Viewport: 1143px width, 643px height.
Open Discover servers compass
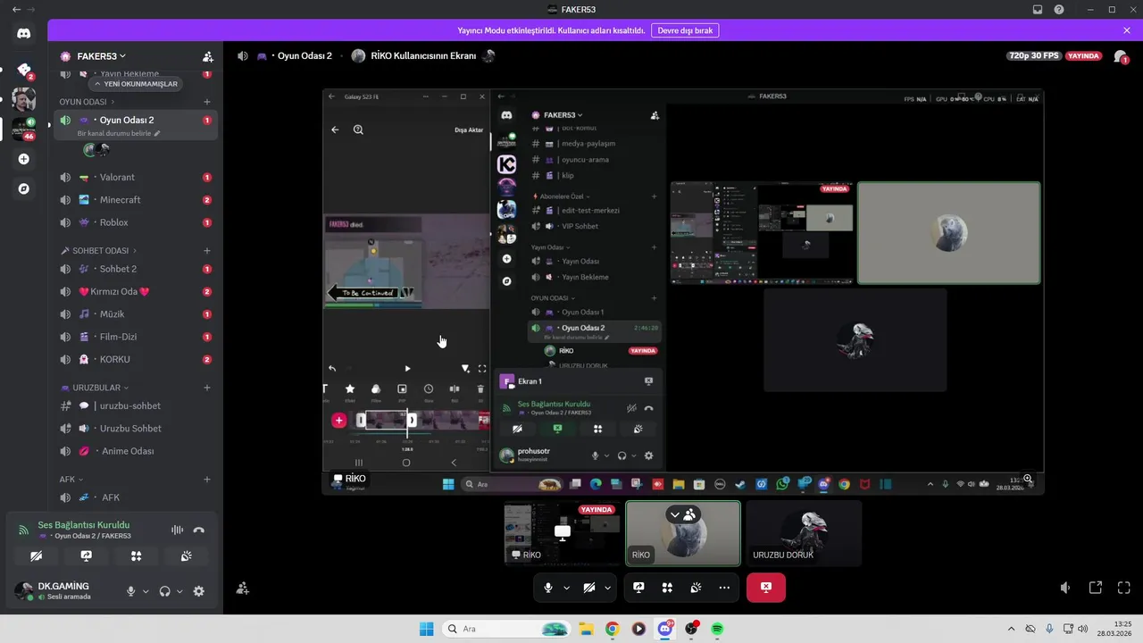click(23, 189)
